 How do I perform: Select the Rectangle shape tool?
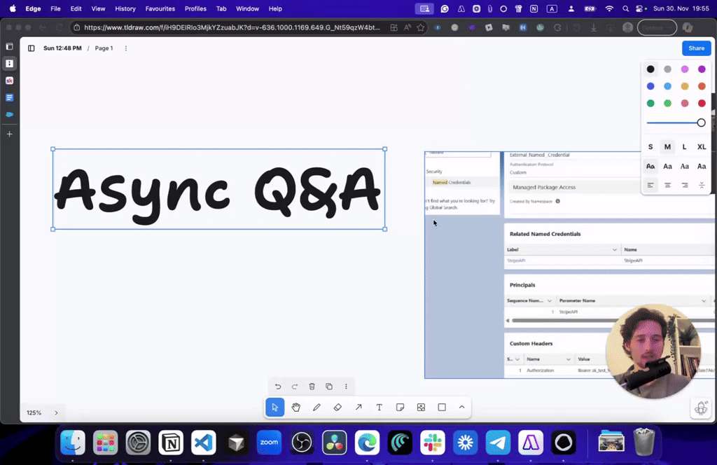click(x=442, y=407)
